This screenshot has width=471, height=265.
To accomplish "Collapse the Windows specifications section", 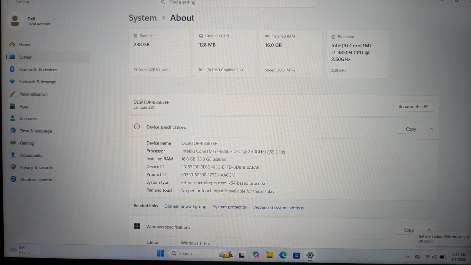I will coord(429,230).
